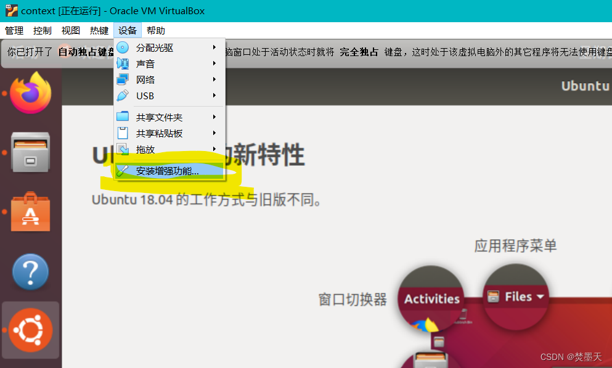Select 分配光驱 menu entry
Screen dimensions: 612x368
169,47
